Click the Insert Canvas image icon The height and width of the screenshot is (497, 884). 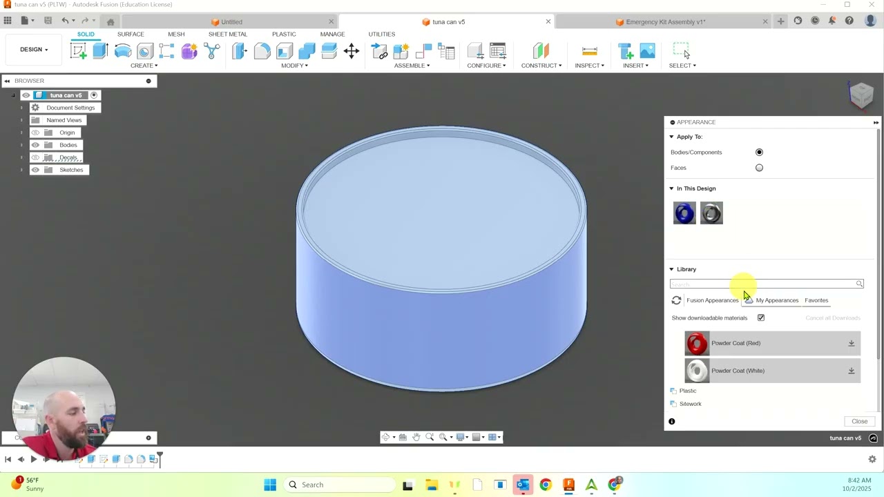click(x=648, y=50)
